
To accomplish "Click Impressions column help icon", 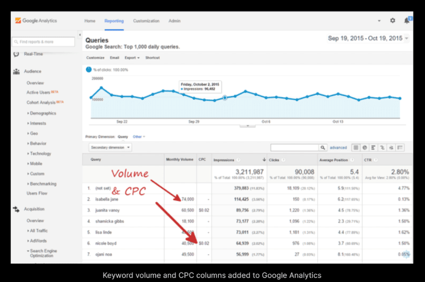I will (x=238, y=160).
